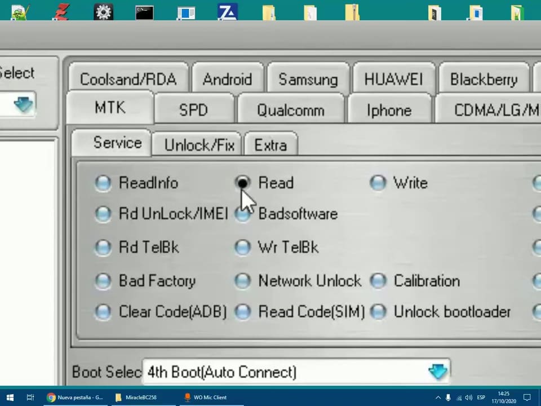Open the Iphone tab
This screenshot has width=541, height=406.
coord(389,110)
